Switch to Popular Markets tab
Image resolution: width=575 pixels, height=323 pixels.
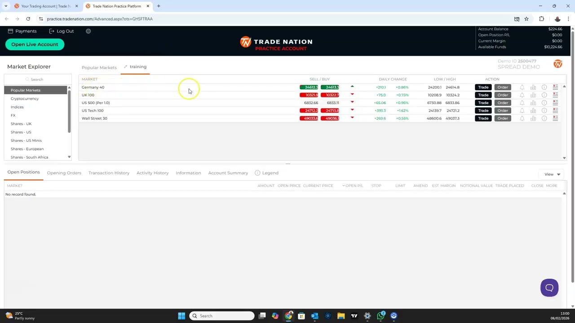[99, 67]
